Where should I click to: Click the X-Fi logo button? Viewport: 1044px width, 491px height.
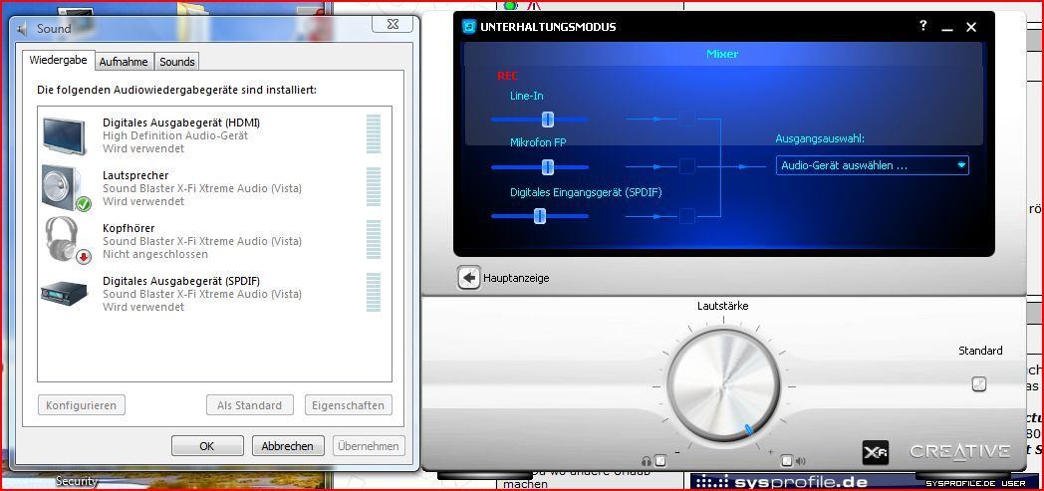click(x=876, y=452)
